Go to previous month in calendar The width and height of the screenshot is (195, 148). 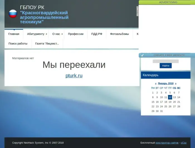[x=156, y=83]
